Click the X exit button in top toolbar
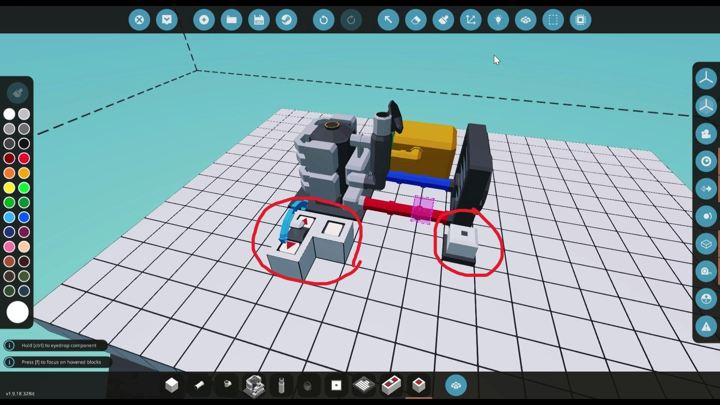The height and width of the screenshot is (405, 720). (139, 19)
